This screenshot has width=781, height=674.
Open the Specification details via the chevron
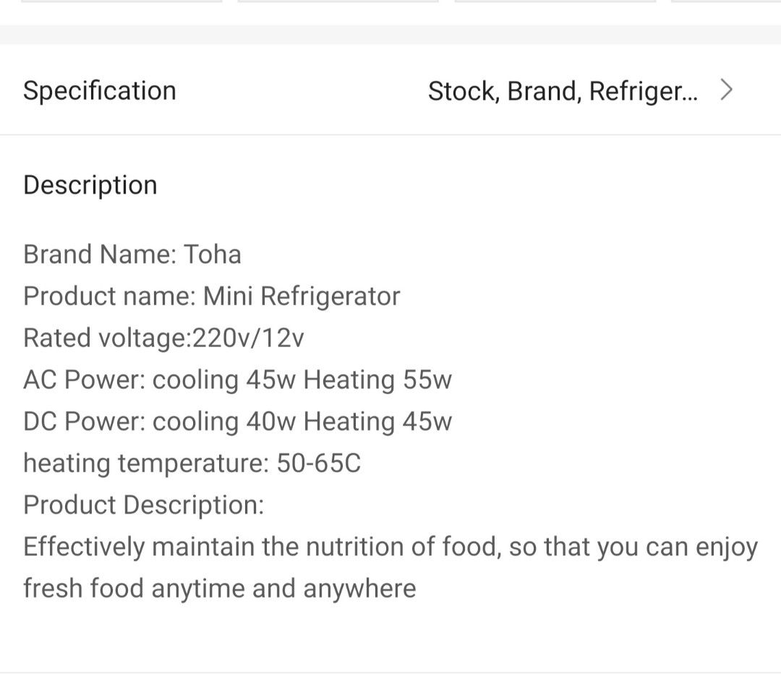(727, 90)
